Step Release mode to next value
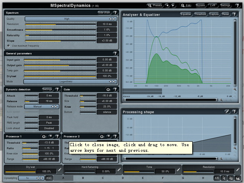Image resolution: width=244 pixels, height=183 pixels. pos(56,106)
